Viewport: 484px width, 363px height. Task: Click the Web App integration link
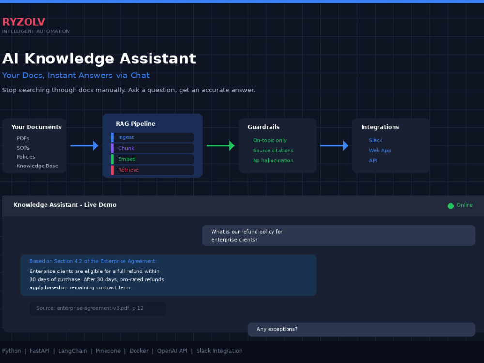pos(380,151)
